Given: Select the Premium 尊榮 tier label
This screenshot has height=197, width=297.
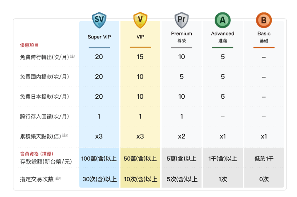Looking at the screenshot, I should point(181,37).
